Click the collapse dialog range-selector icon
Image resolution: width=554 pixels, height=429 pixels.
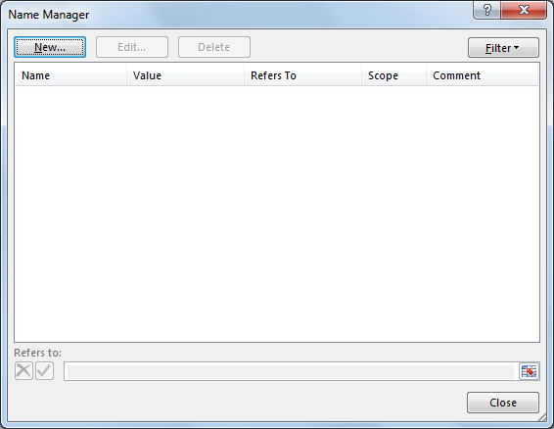(x=529, y=371)
